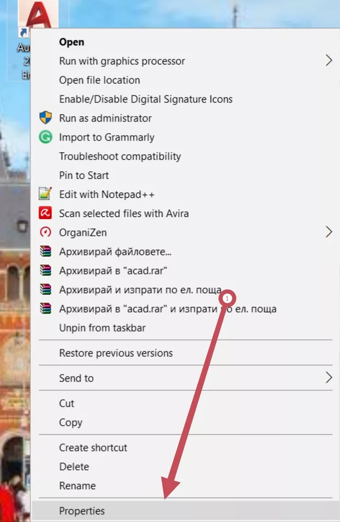Viewport: 340px width, 522px height.
Task: Choose Unpin from taskbar
Action: point(102,328)
